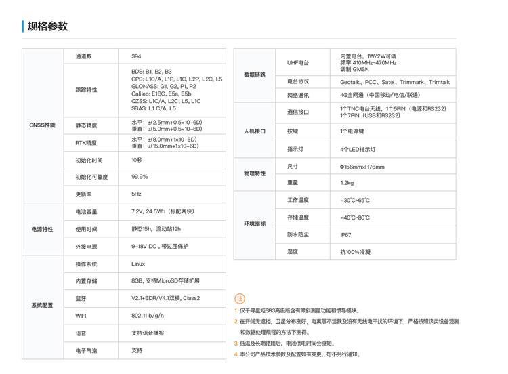Select the -40℃~80℃ value
508x374 pixels.
tap(355, 217)
